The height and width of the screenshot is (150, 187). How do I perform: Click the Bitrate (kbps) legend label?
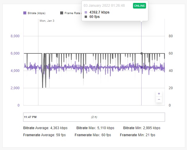[37, 13]
